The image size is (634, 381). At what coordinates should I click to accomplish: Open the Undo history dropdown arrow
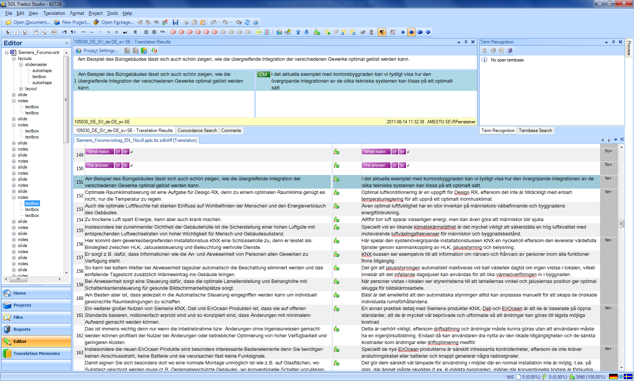[219, 22]
